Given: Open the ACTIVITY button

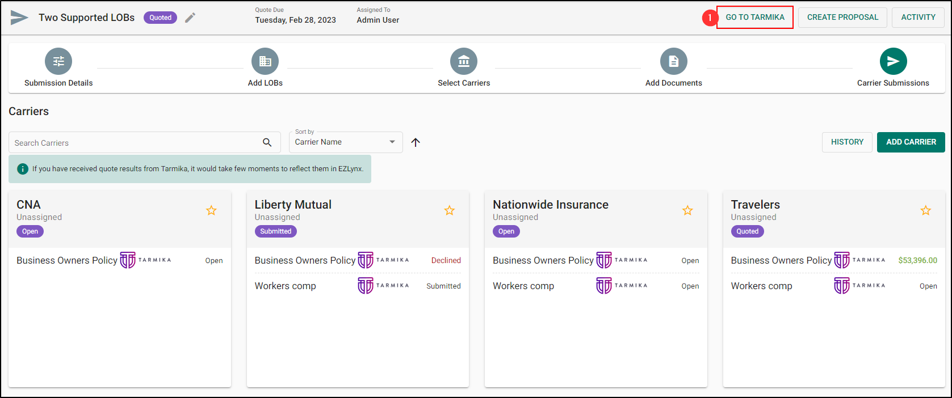Looking at the screenshot, I should point(918,18).
